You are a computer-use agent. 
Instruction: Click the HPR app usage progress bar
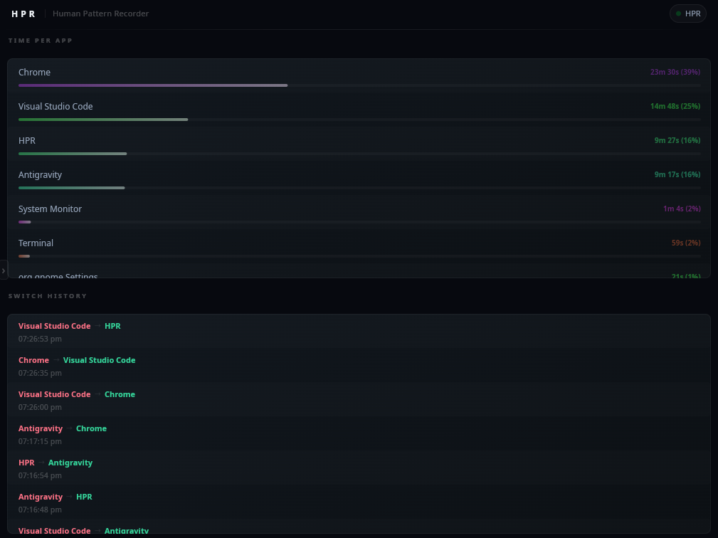pos(73,154)
